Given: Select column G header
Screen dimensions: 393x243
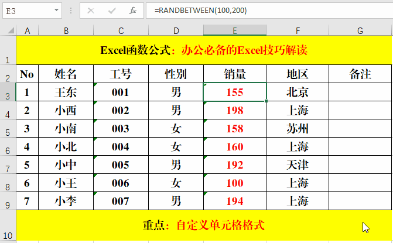Looking at the screenshot, I should click(x=360, y=30).
